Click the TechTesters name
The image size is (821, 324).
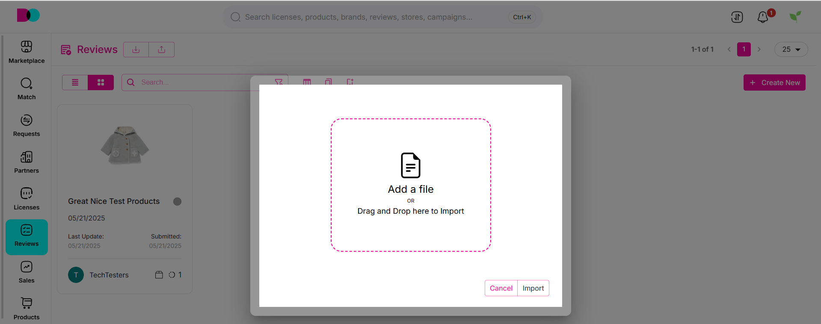[x=109, y=275]
